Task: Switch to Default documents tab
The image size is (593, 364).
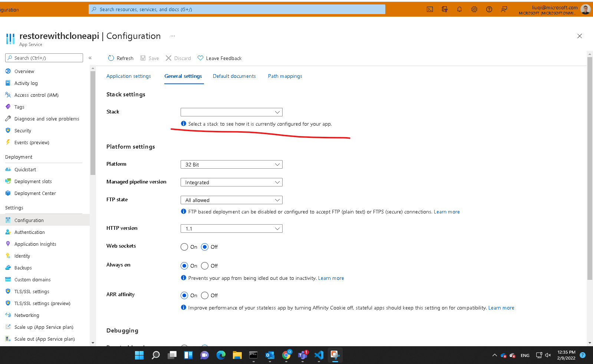Action: pyautogui.click(x=234, y=76)
